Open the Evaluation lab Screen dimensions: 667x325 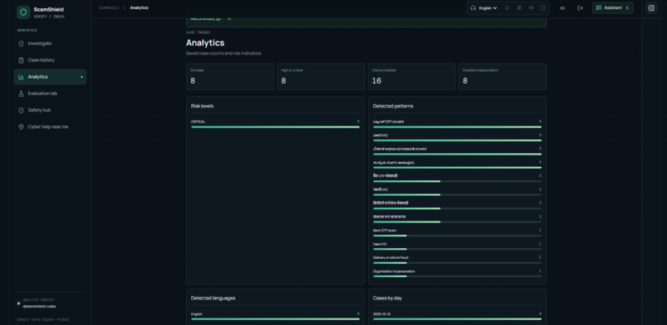50,93
